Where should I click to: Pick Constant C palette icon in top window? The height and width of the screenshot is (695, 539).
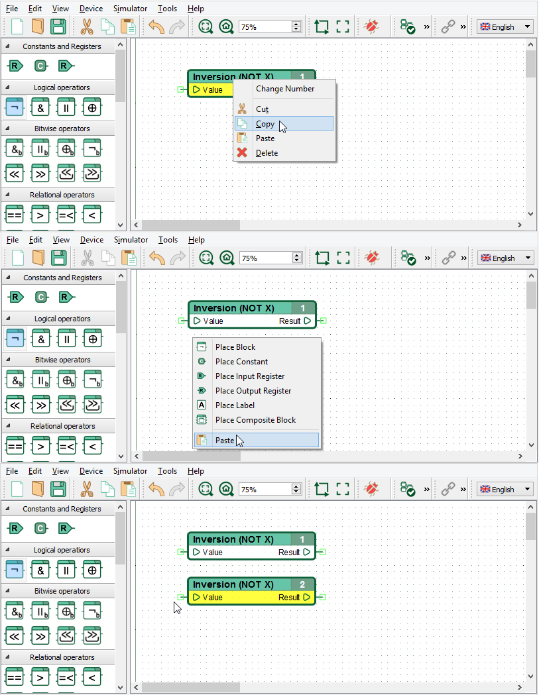click(x=40, y=66)
